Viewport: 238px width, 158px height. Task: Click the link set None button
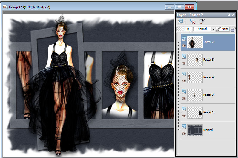click(x=223, y=29)
